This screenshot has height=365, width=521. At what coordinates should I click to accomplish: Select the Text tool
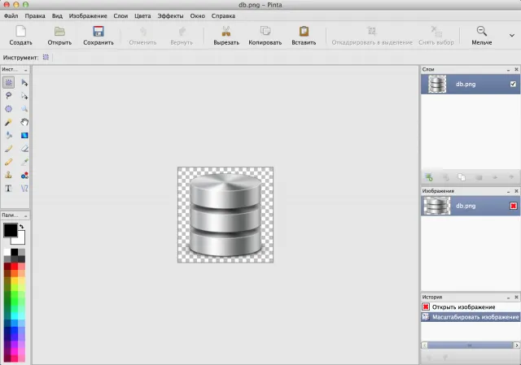[8, 189]
